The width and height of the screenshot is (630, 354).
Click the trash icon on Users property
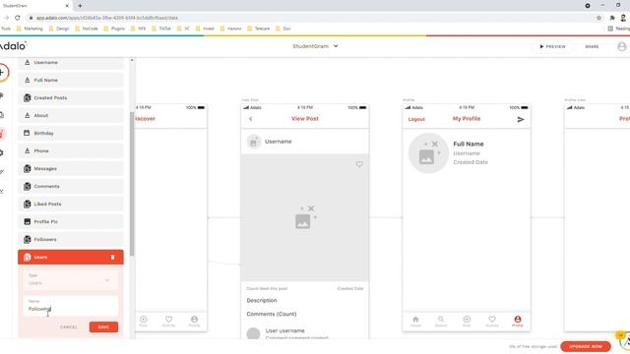coord(112,258)
